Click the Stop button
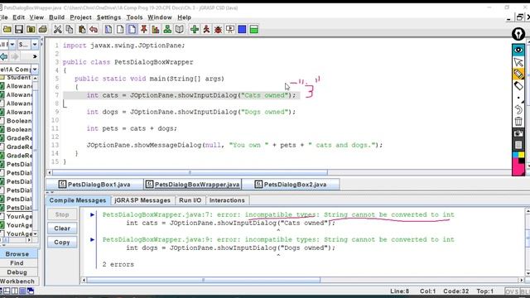 62,214
